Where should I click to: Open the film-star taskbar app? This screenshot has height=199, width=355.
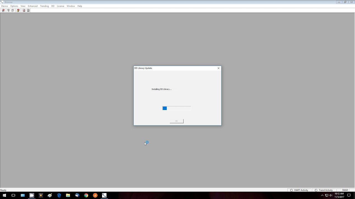coord(41,195)
